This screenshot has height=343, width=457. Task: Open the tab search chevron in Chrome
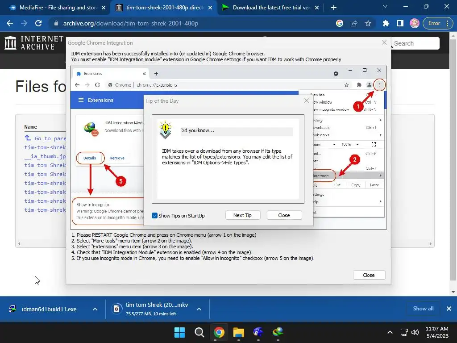pyautogui.click(x=385, y=6)
